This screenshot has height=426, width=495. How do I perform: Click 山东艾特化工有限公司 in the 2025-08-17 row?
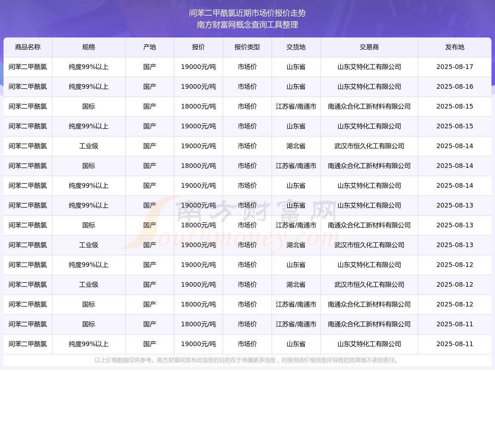coord(369,67)
